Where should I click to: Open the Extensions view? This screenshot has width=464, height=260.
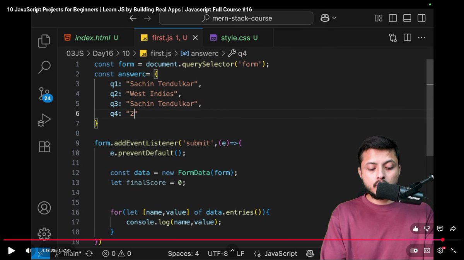(44, 147)
